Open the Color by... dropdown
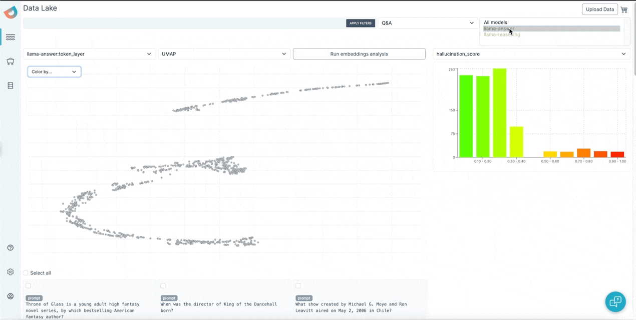 54,72
